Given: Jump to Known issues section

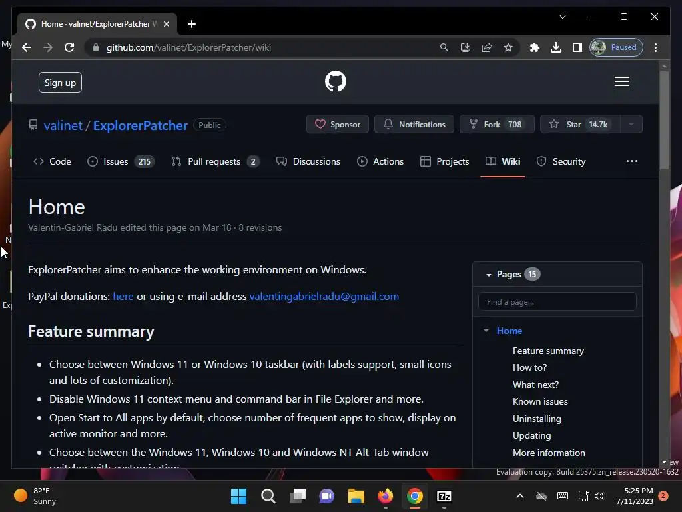Looking at the screenshot, I should pos(540,401).
